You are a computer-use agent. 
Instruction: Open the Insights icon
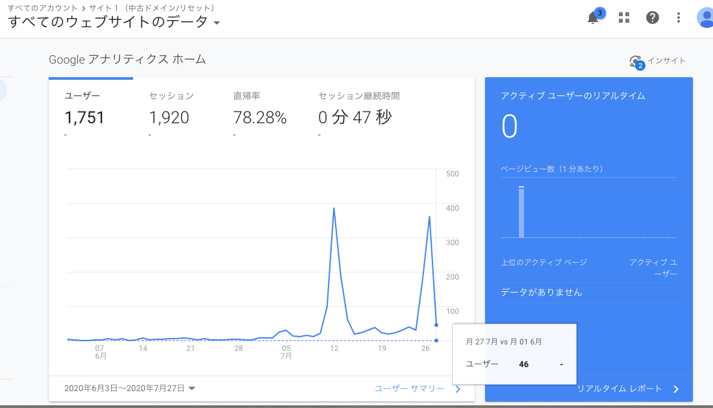coord(636,62)
